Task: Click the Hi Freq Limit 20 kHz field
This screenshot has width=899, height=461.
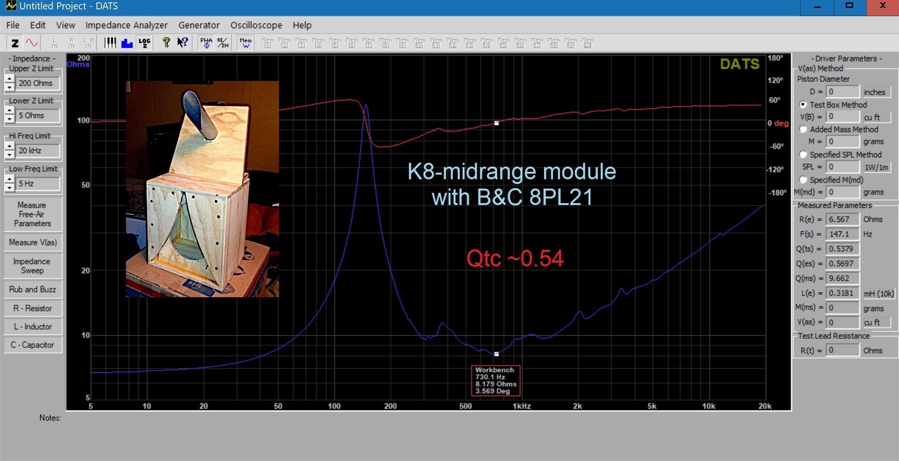Action: coord(39,151)
